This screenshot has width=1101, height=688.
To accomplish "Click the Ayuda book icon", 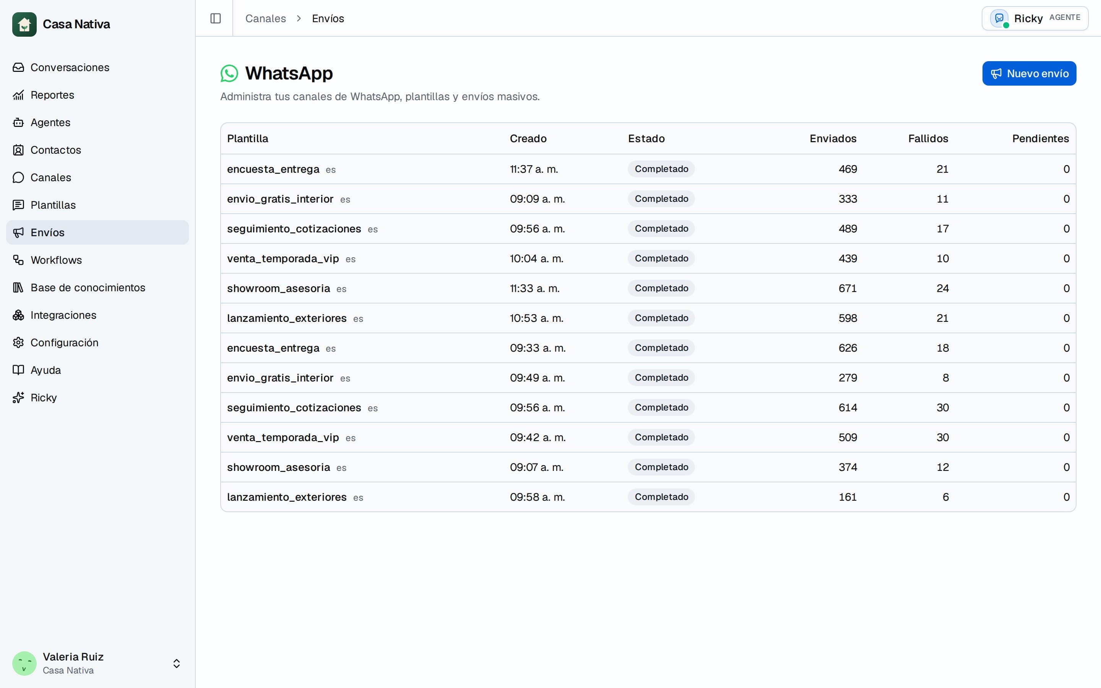I will click(x=18, y=370).
